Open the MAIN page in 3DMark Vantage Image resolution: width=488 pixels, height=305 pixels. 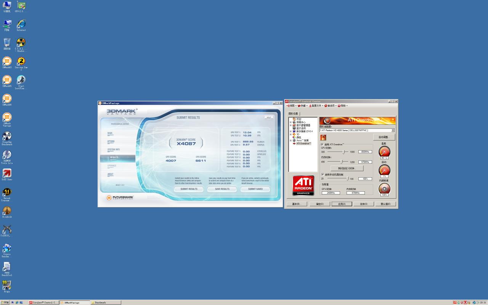[x=110, y=133]
